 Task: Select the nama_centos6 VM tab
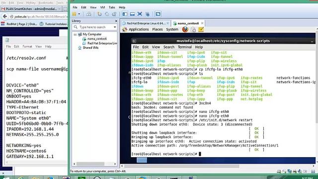click(x=188, y=23)
